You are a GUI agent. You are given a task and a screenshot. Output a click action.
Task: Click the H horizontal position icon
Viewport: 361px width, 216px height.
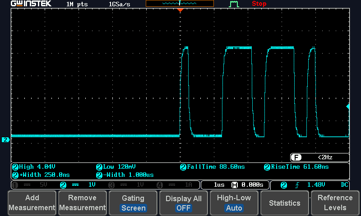tap(234, 185)
